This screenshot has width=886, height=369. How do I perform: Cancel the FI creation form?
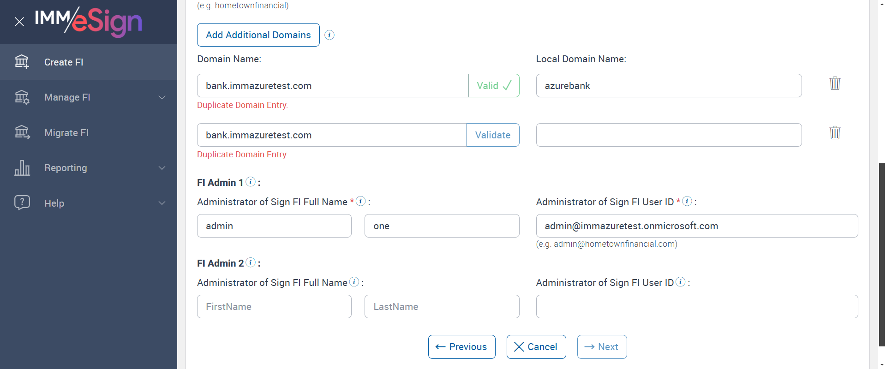pos(536,347)
